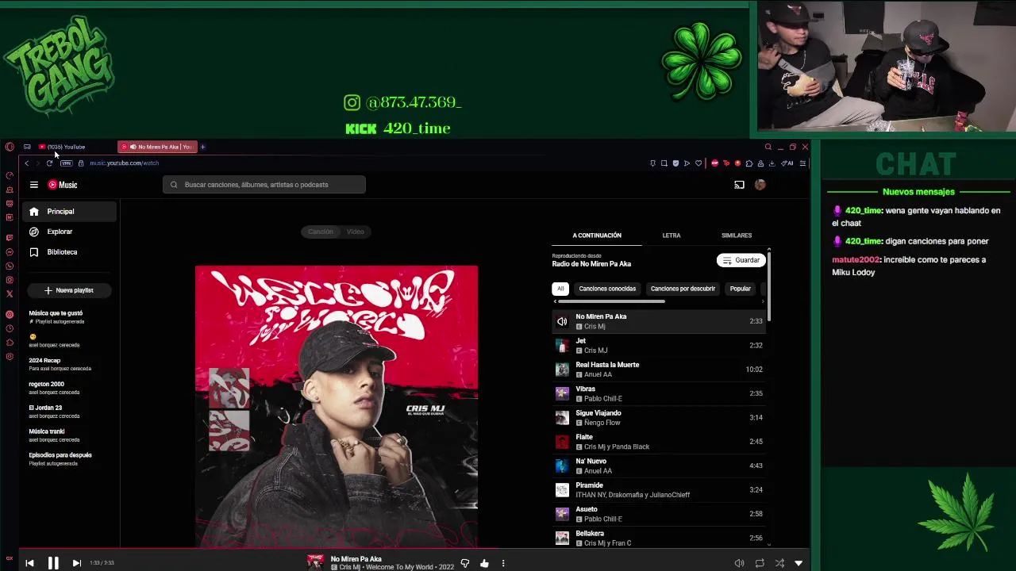Switch to the SIMILARES tab
1016x571 pixels.
[x=737, y=236]
